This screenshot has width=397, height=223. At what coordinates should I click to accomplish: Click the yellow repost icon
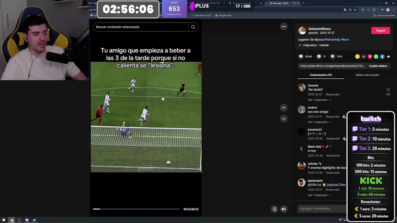pos(357,57)
